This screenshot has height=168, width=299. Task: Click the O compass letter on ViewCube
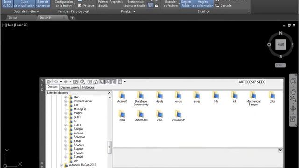[269, 45]
